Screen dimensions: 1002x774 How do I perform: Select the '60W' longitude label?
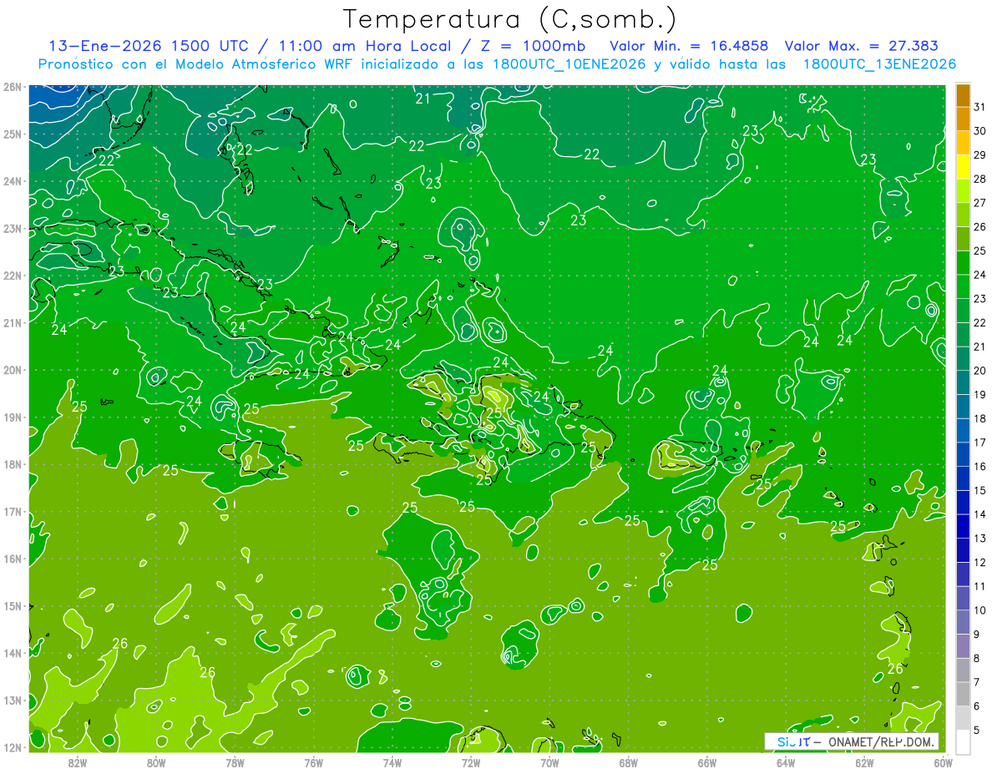click(944, 762)
